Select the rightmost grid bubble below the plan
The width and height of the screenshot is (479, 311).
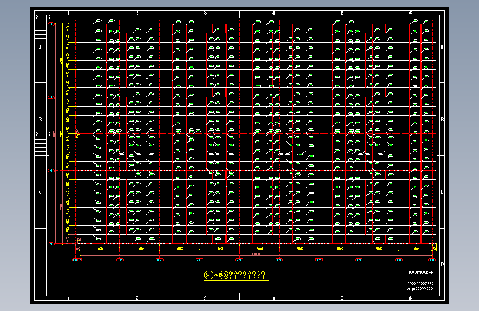coord(432,260)
